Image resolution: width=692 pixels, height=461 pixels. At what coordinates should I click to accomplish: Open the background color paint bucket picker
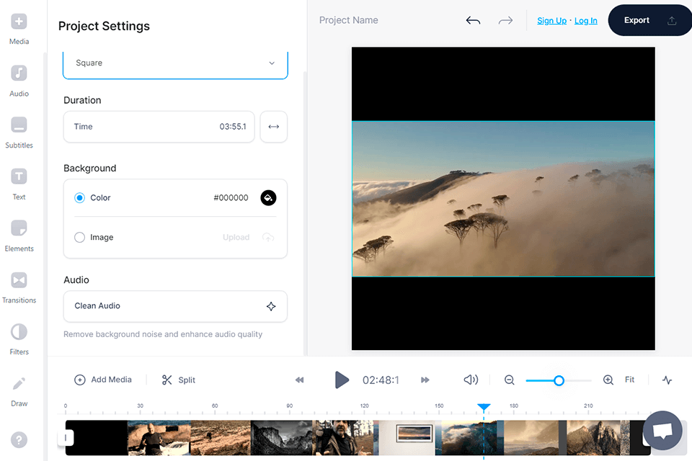[x=268, y=197]
